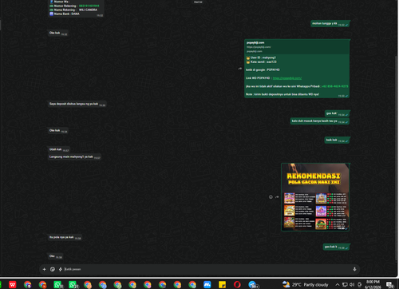
Task: Open WhatsApp taskbar icon with 21 badge
Action: pyautogui.click(x=73, y=284)
